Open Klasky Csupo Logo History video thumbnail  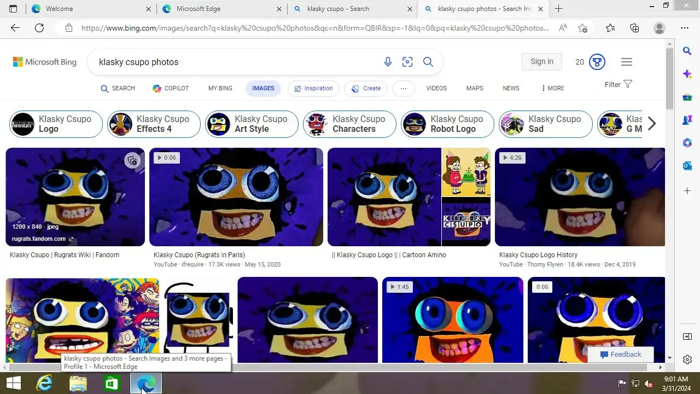(x=580, y=197)
